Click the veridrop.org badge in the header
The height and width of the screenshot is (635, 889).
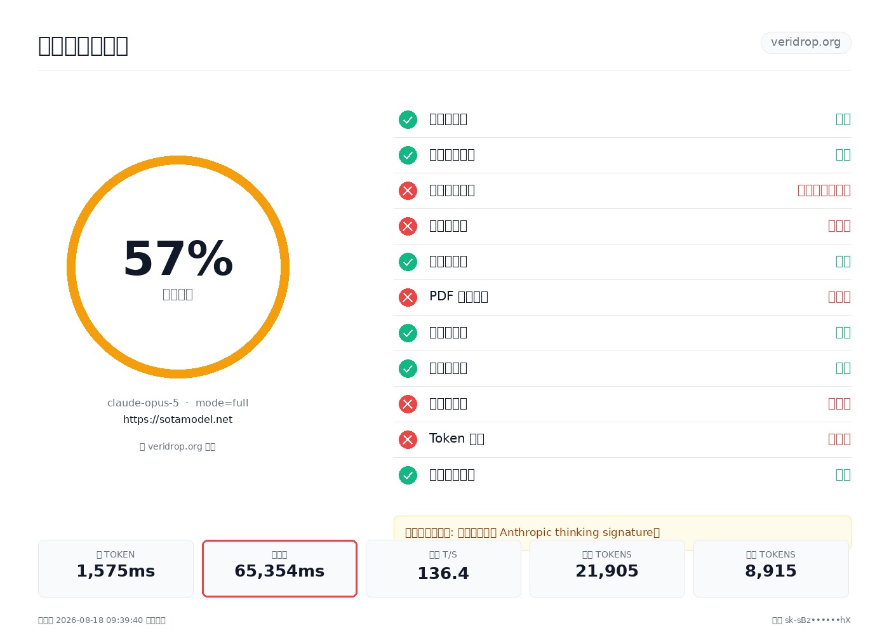tap(806, 43)
